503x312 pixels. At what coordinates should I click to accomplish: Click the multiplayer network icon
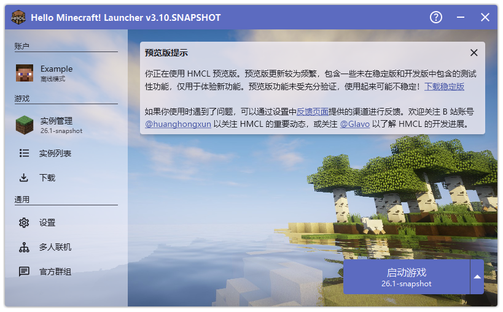[24, 247]
